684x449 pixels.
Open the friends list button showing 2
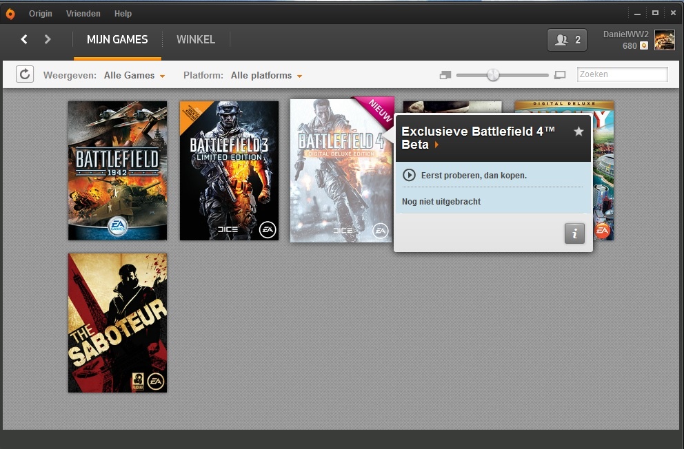click(x=567, y=40)
